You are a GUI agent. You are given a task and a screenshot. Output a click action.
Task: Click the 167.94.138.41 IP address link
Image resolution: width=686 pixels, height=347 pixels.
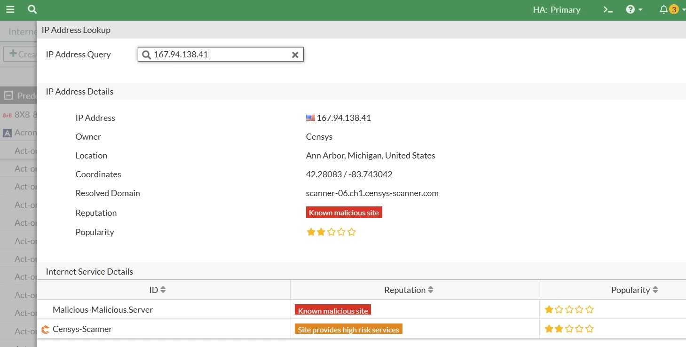pos(344,118)
